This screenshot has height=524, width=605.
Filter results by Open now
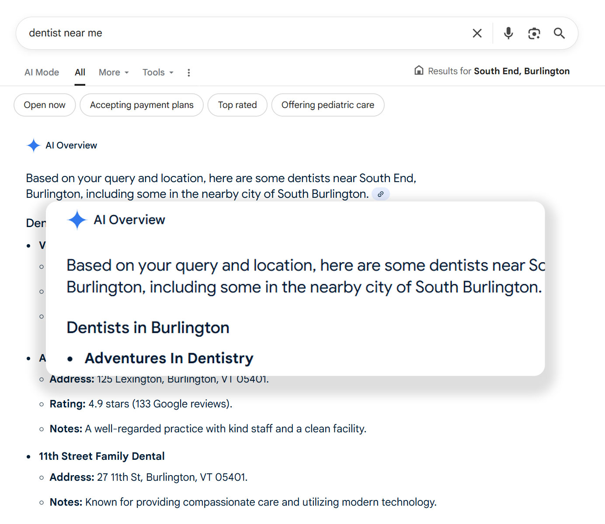(x=45, y=105)
